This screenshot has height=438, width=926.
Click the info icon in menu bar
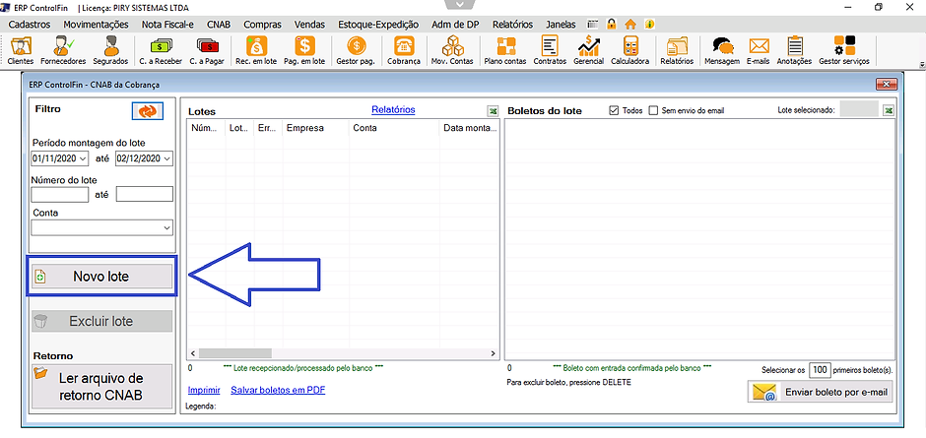(x=649, y=25)
